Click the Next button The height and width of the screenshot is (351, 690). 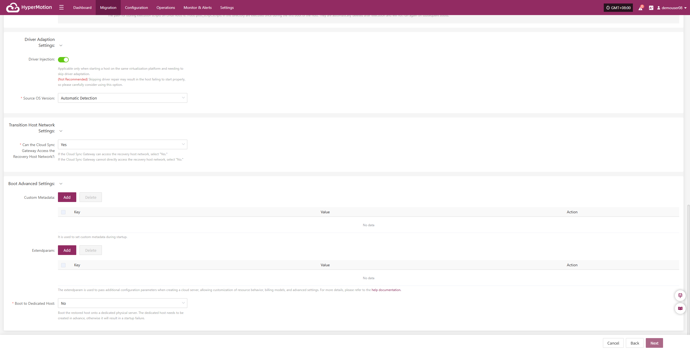pyautogui.click(x=654, y=343)
